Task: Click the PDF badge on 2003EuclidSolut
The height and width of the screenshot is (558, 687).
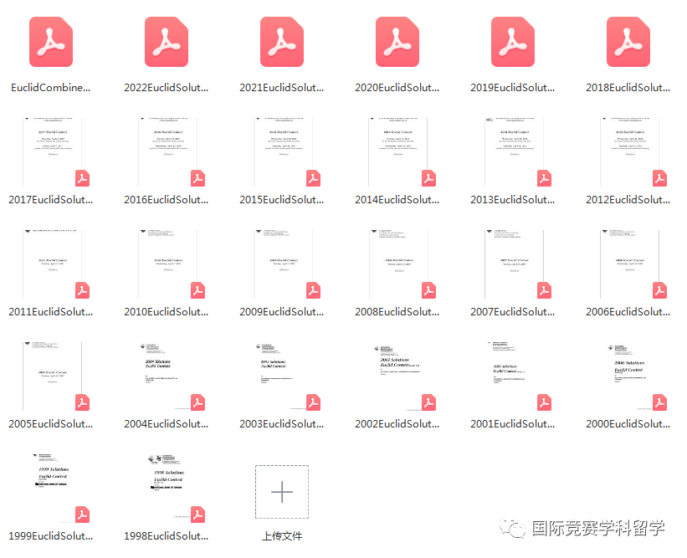Action: pyautogui.click(x=313, y=402)
